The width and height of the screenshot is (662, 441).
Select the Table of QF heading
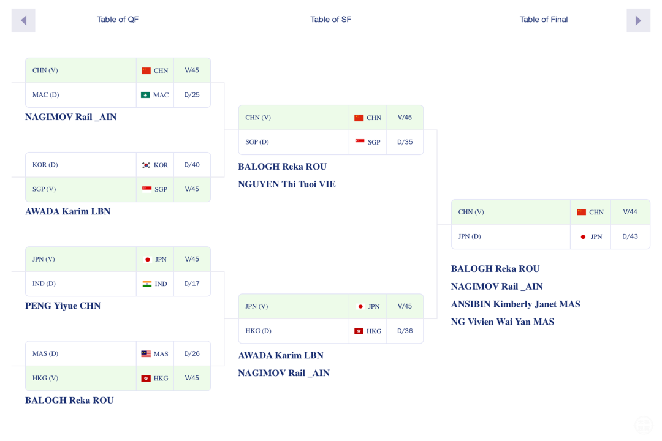(118, 20)
